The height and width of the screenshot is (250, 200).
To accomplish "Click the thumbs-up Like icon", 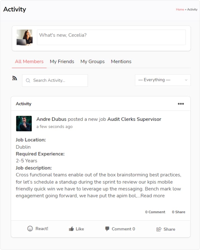I will click(71, 229).
